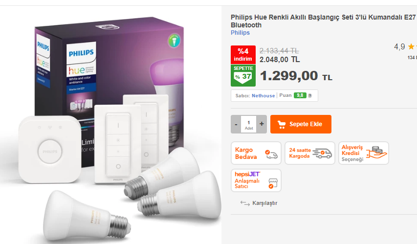417x244 pixels.
Task: Click the Sepette %37 discount badge
Action: pos(243,76)
